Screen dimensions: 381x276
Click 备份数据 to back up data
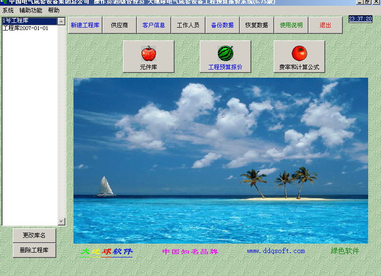(222, 25)
